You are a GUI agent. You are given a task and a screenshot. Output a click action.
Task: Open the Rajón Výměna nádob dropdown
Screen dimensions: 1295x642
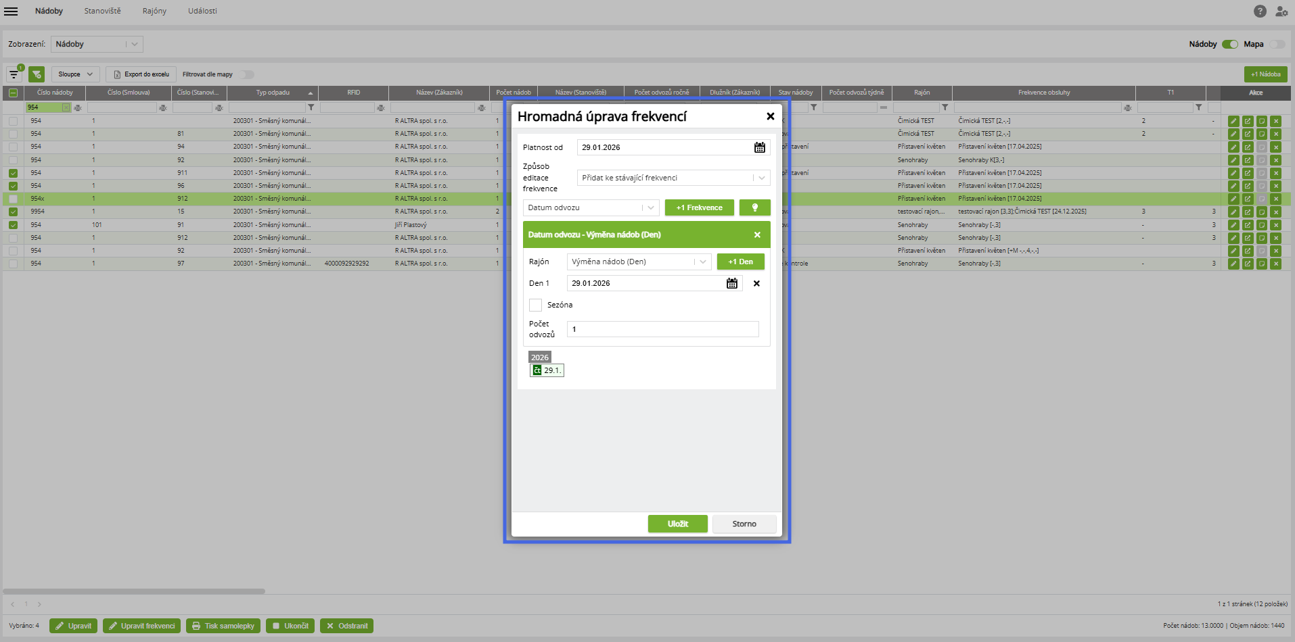click(639, 262)
